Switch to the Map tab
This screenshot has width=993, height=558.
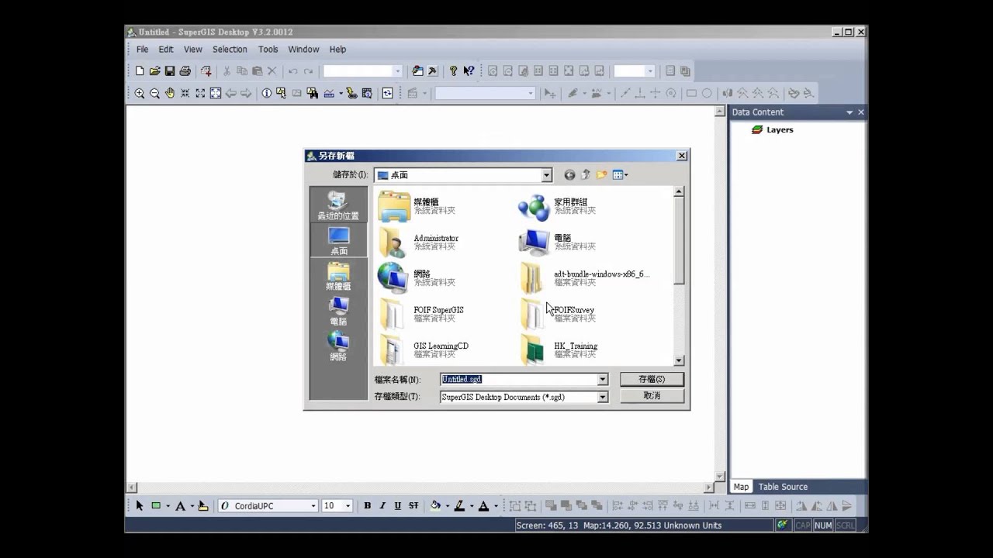741,487
